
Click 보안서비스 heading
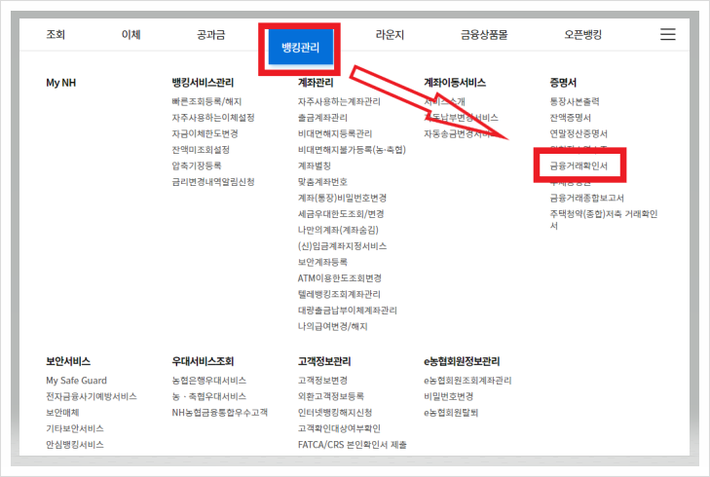(68, 361)
